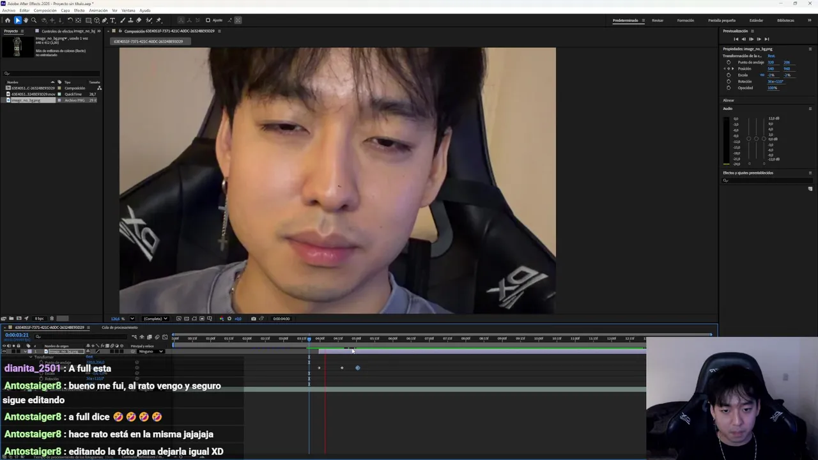
Task: Select the Roto Brush tool
Action: [148, 20]
